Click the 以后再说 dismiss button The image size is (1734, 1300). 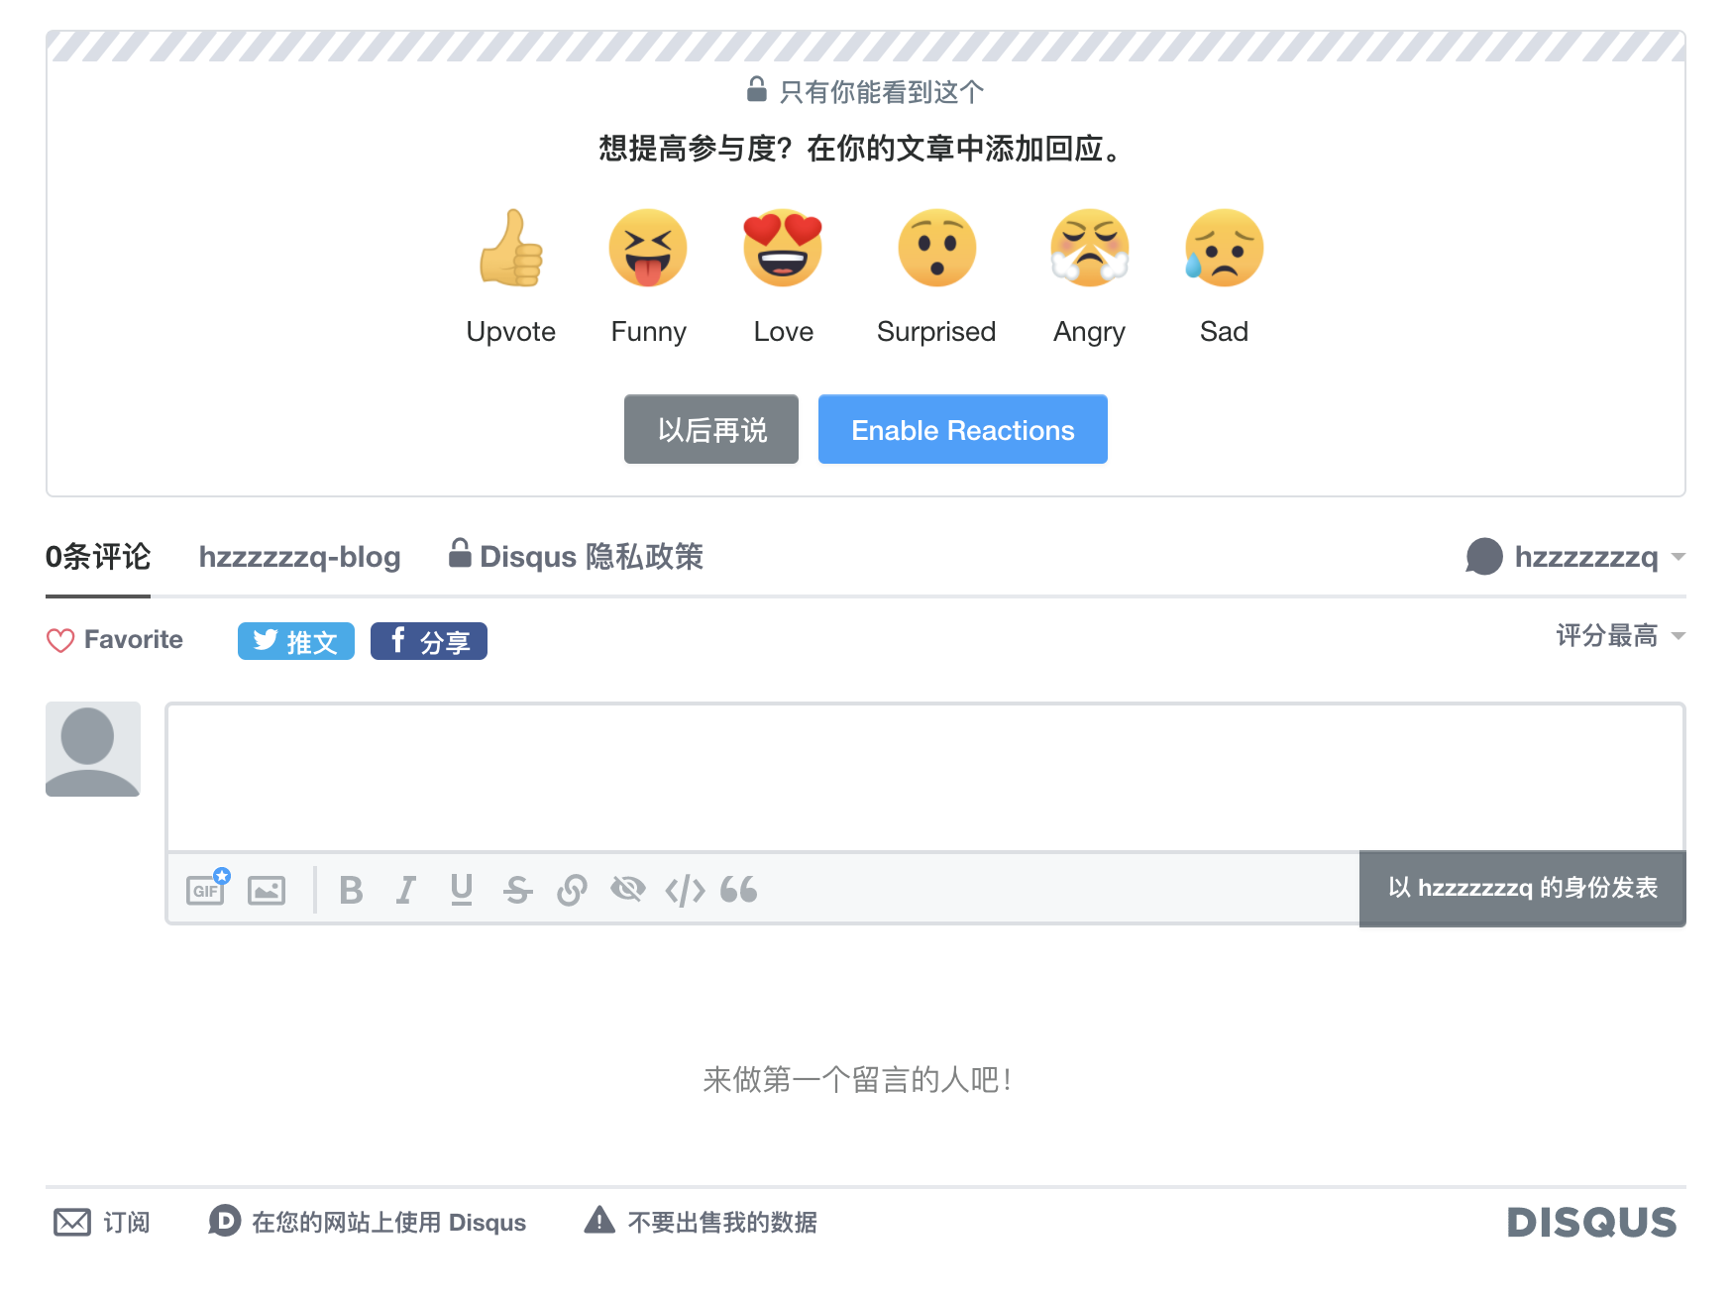[x=711, y=429]
